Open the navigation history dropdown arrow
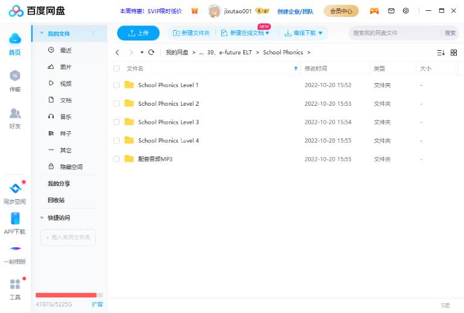This screenshot has width=464, height=313. click(142, 53)
